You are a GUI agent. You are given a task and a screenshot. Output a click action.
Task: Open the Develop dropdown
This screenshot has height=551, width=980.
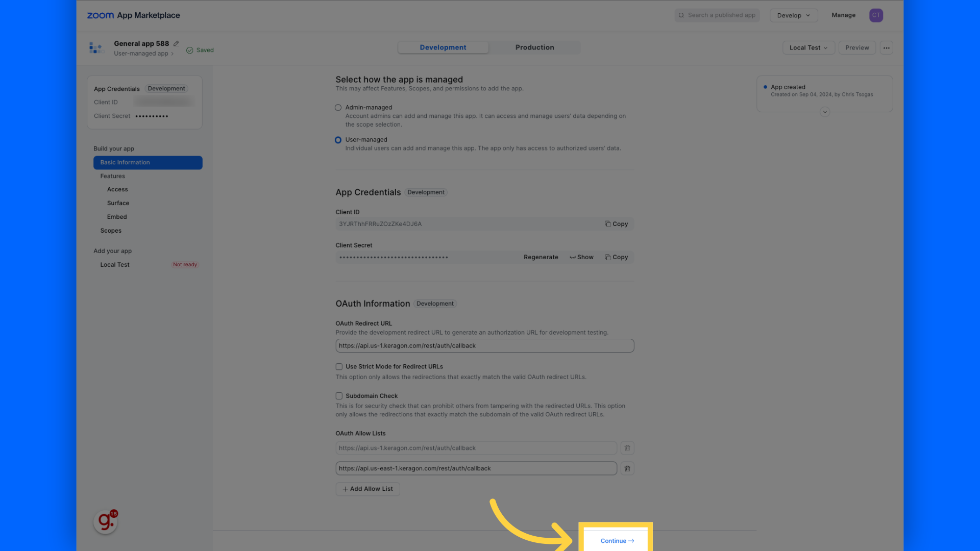click(x=794, y=15)
